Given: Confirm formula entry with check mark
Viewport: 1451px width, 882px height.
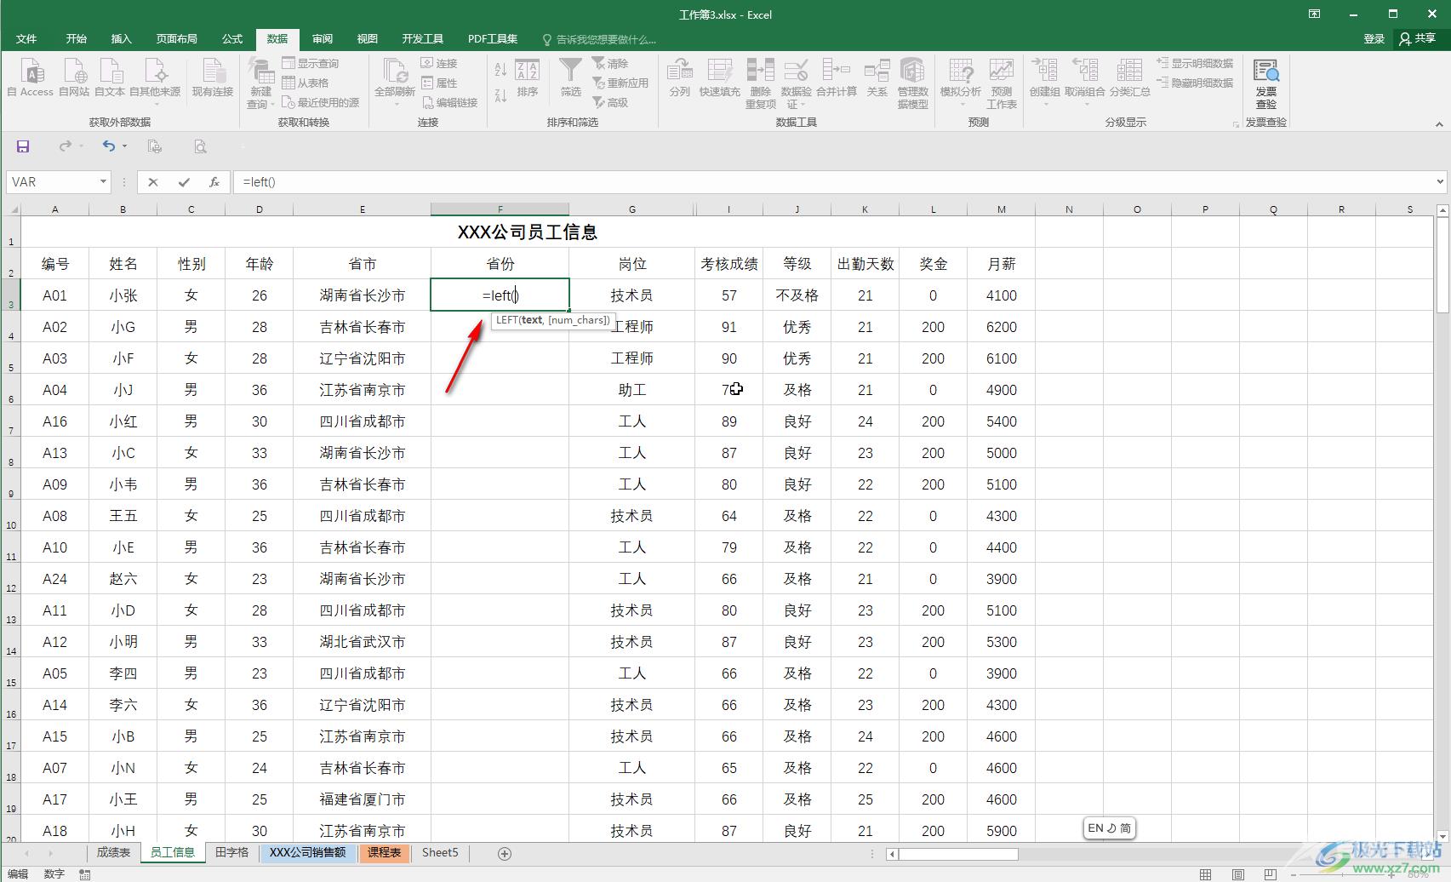Looking at the screenshot, I should pos(184,182).
